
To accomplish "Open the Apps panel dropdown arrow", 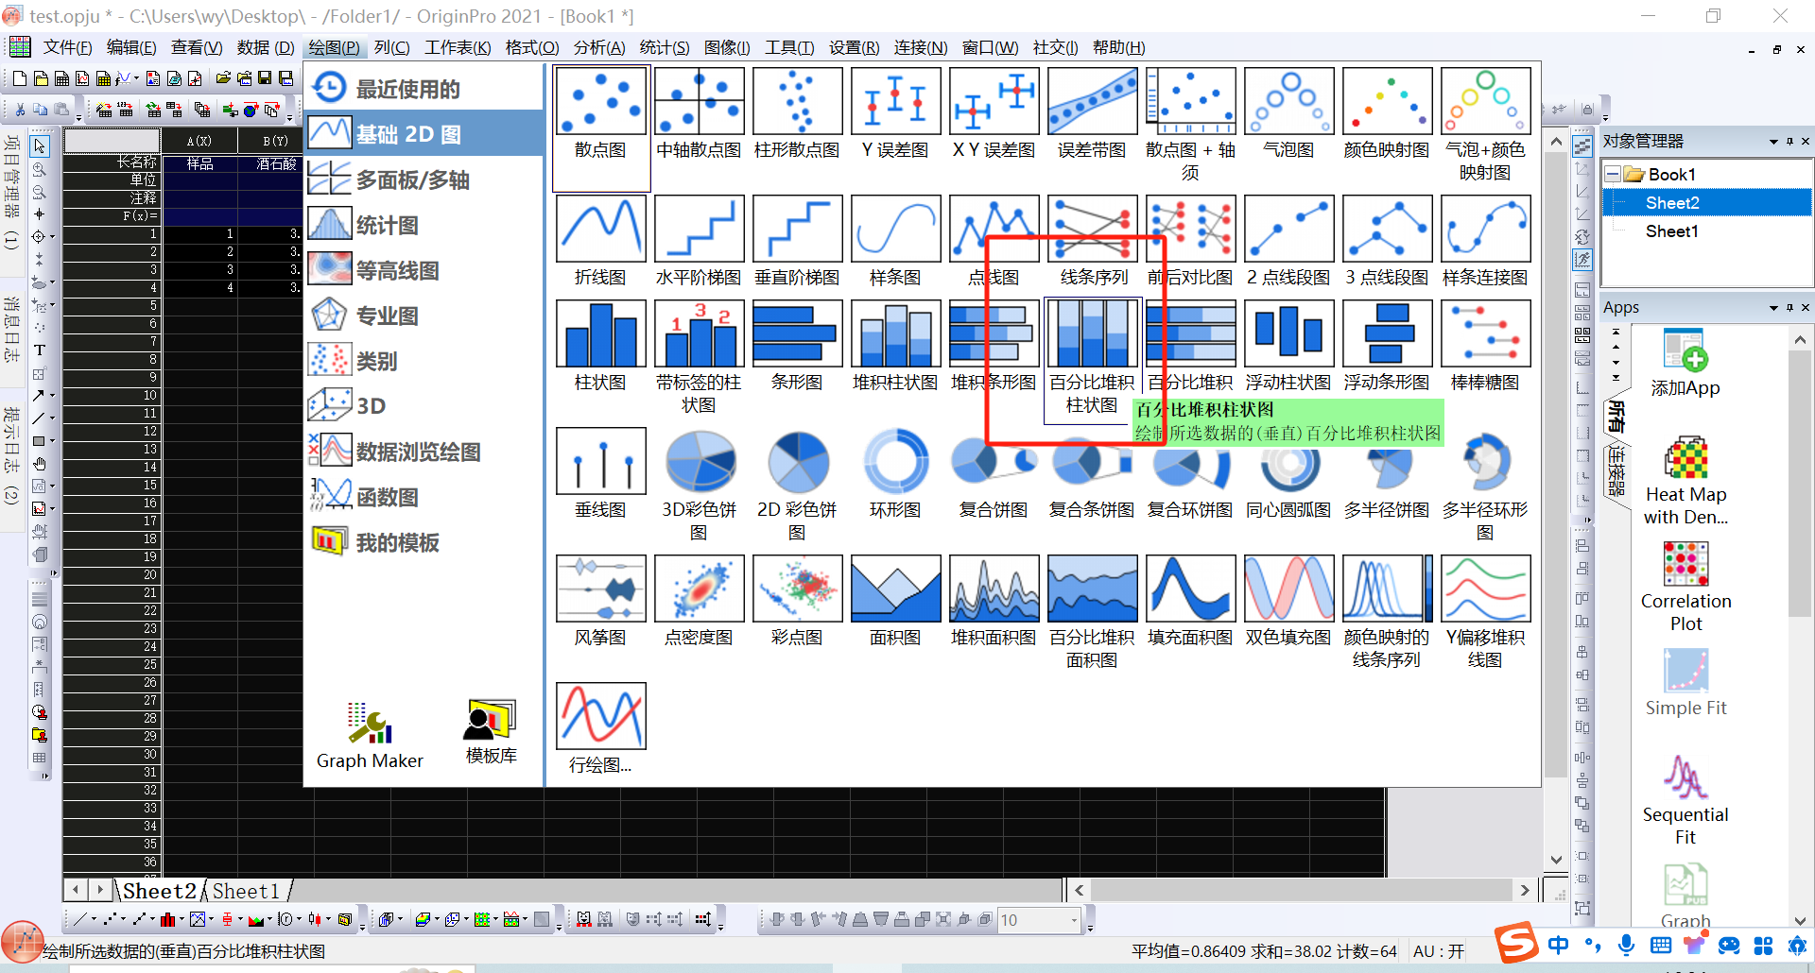I will [1773, 308].
